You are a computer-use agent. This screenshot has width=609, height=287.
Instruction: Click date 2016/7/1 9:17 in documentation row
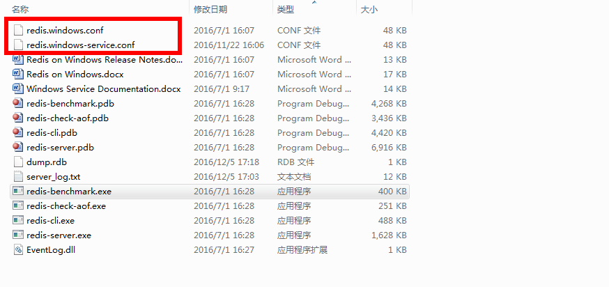point(222,89)
